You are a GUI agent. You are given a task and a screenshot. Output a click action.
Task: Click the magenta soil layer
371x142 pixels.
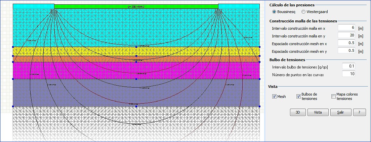136,70
